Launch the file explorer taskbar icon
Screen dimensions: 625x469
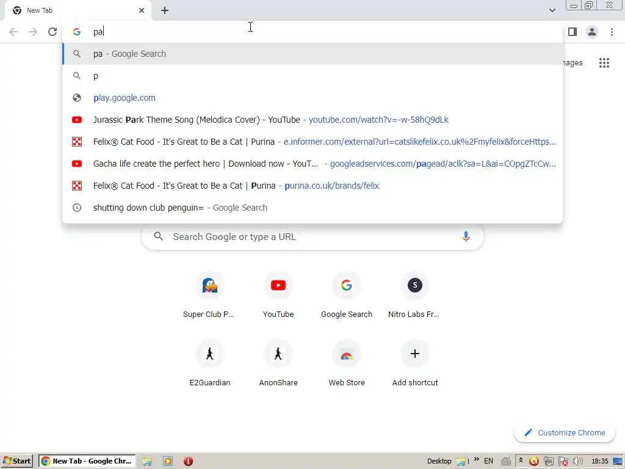click(147, 462)
